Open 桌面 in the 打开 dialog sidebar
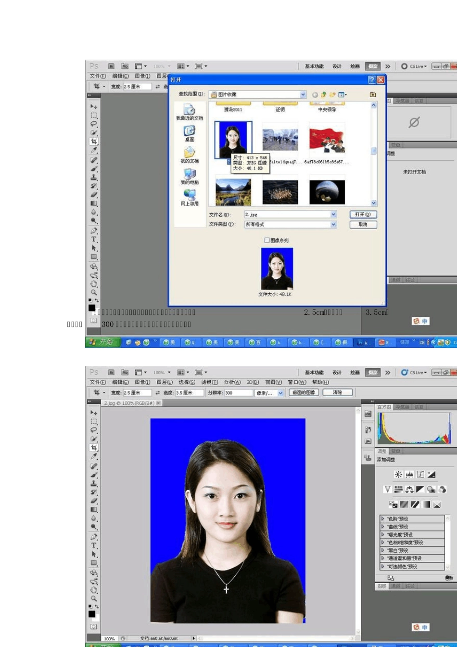The height and width of the screenshot is (647, 457). (190, 134)
